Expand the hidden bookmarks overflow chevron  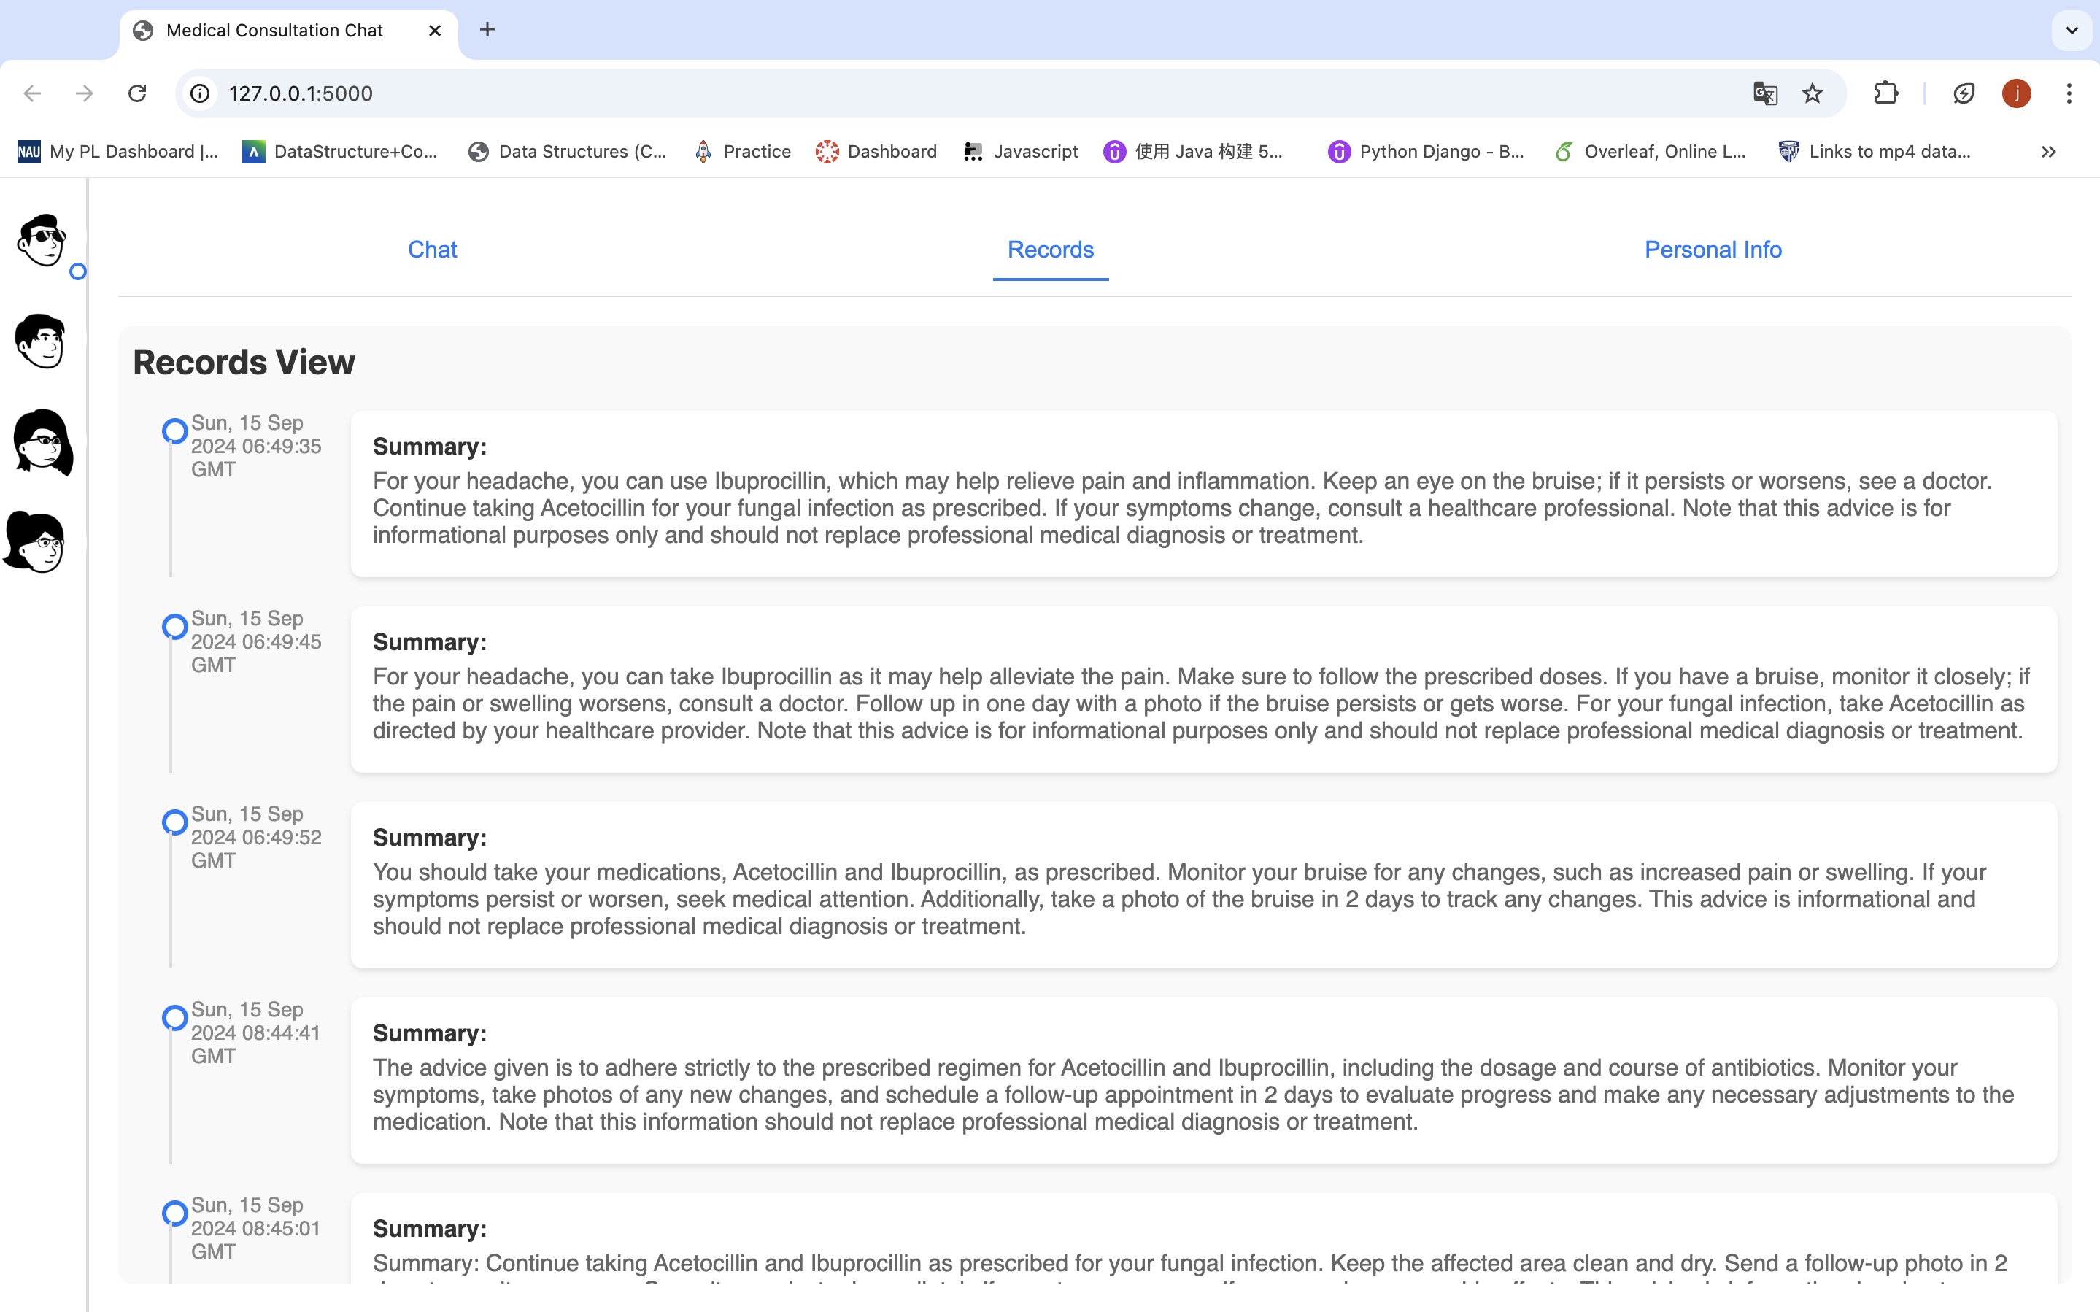[x=2048, y=152]
